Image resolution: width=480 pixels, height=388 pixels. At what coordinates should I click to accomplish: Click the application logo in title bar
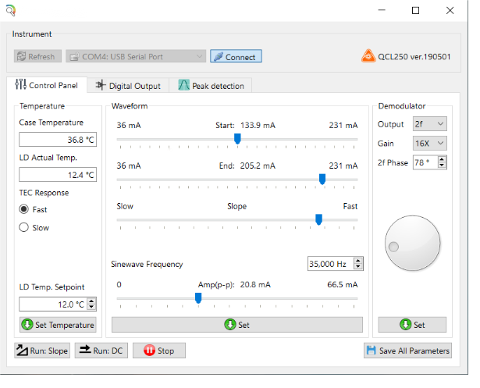pyautogui.click(x=10, y=10)
